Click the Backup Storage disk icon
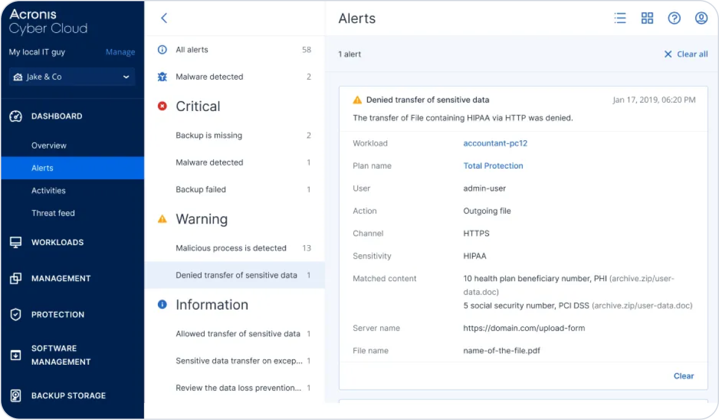Image resolution: width=719 pixels, height=420 pixels. [x=16, y=396]
